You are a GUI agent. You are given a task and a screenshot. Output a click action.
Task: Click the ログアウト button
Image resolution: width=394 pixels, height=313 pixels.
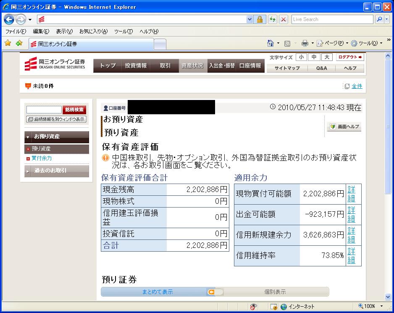[x=350, y=57]
